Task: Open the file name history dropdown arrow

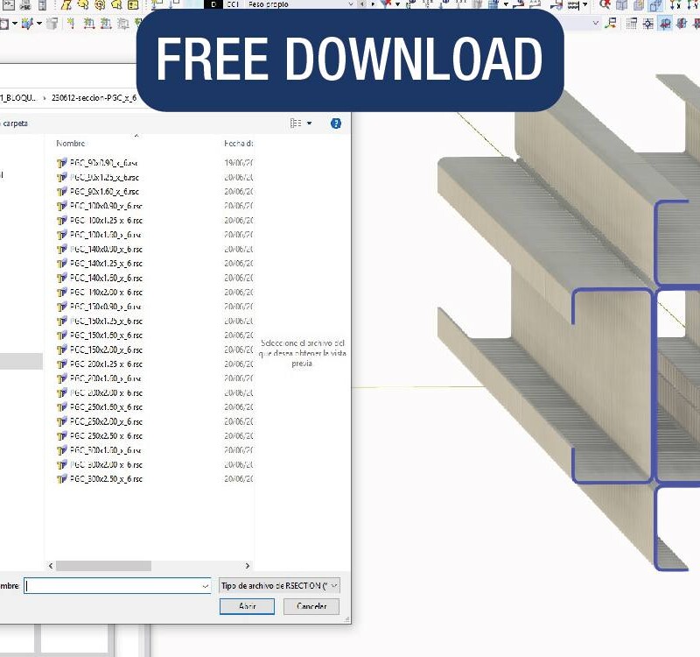Action: [206, 586]
